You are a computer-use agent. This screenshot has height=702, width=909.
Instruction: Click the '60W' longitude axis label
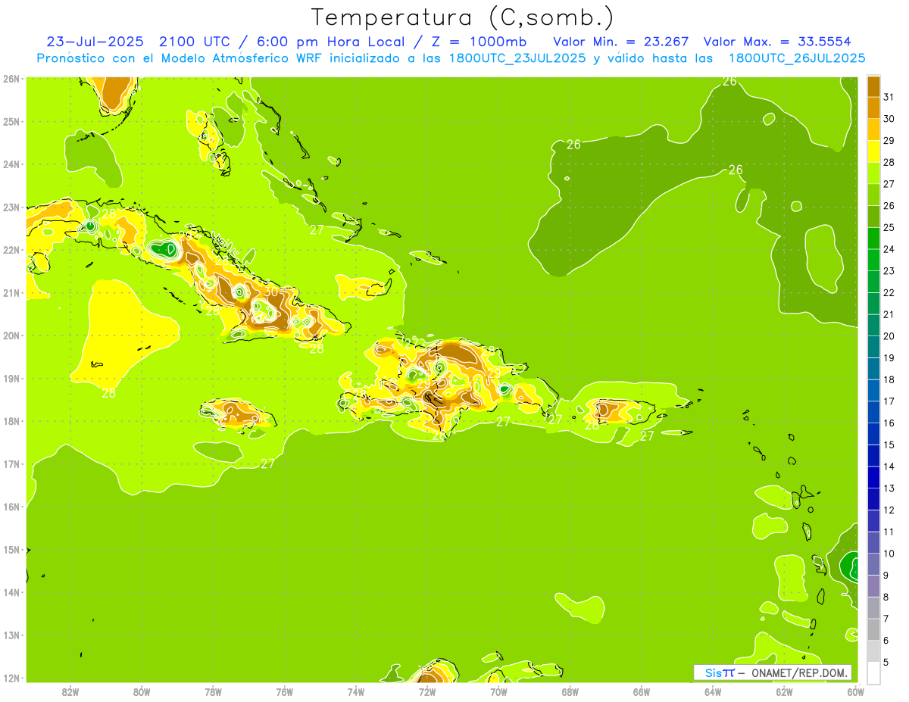pos(856,692)
